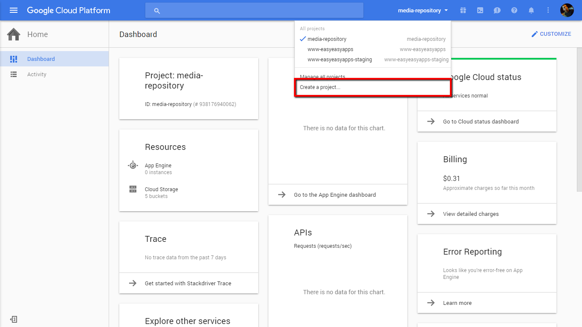Open user account avatar
Viewport: 582px width, 327px height.
pos(567,10)
